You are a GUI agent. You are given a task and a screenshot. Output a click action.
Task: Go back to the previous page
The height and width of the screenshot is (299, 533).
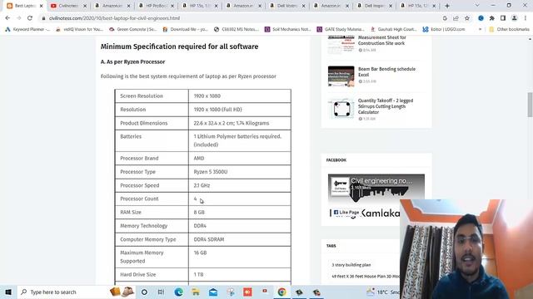point(7,18)
